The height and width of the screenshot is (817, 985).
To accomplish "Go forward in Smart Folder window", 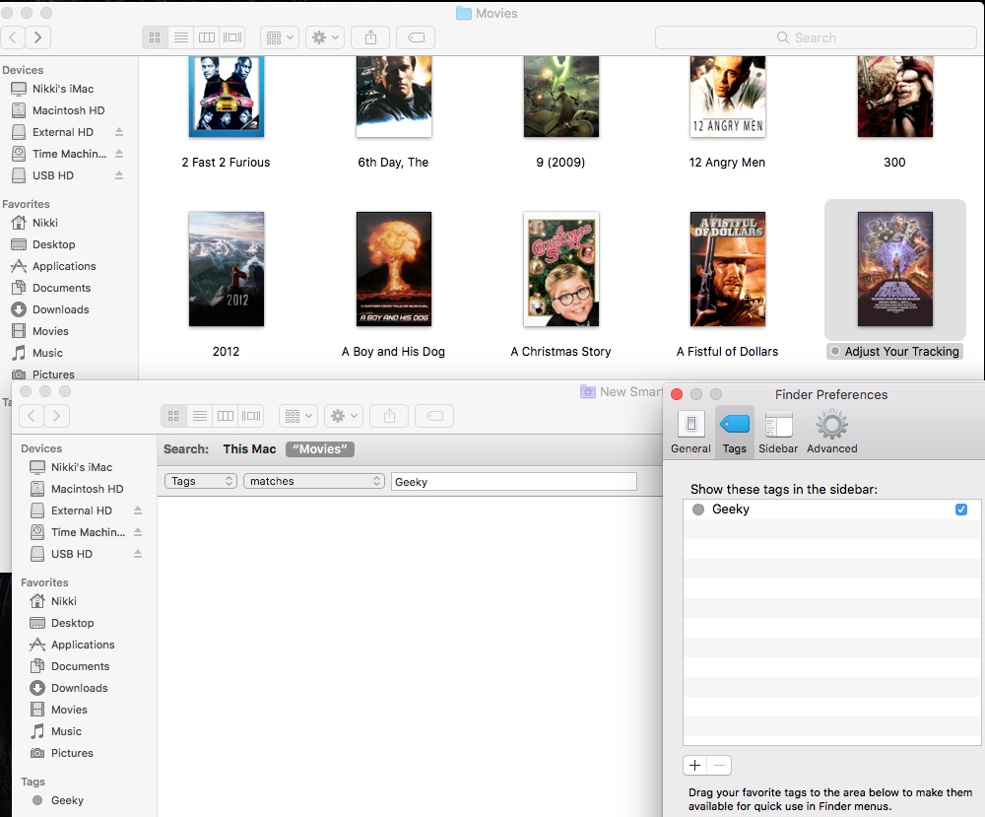I will (x=57, y=416).
